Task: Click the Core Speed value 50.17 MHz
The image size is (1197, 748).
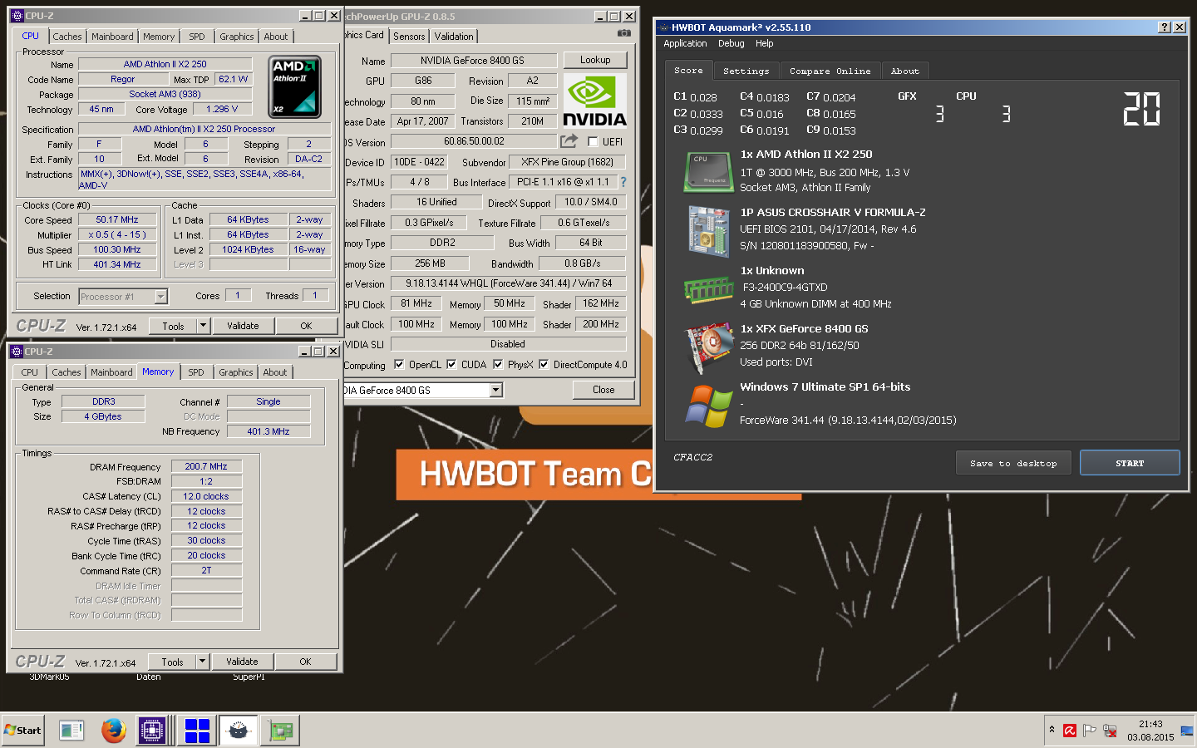Action: point(117,219)
